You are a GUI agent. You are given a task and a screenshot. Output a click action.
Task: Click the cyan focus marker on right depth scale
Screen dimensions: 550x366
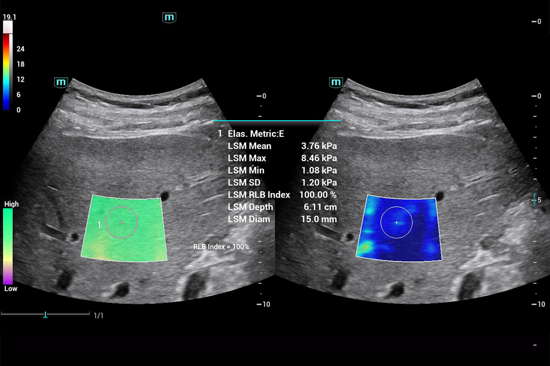534,199
